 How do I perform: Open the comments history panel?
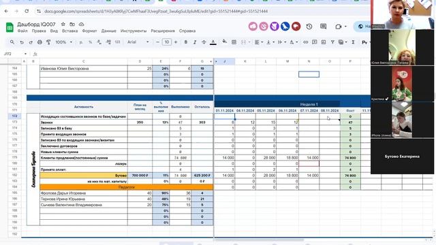[323, 27]
